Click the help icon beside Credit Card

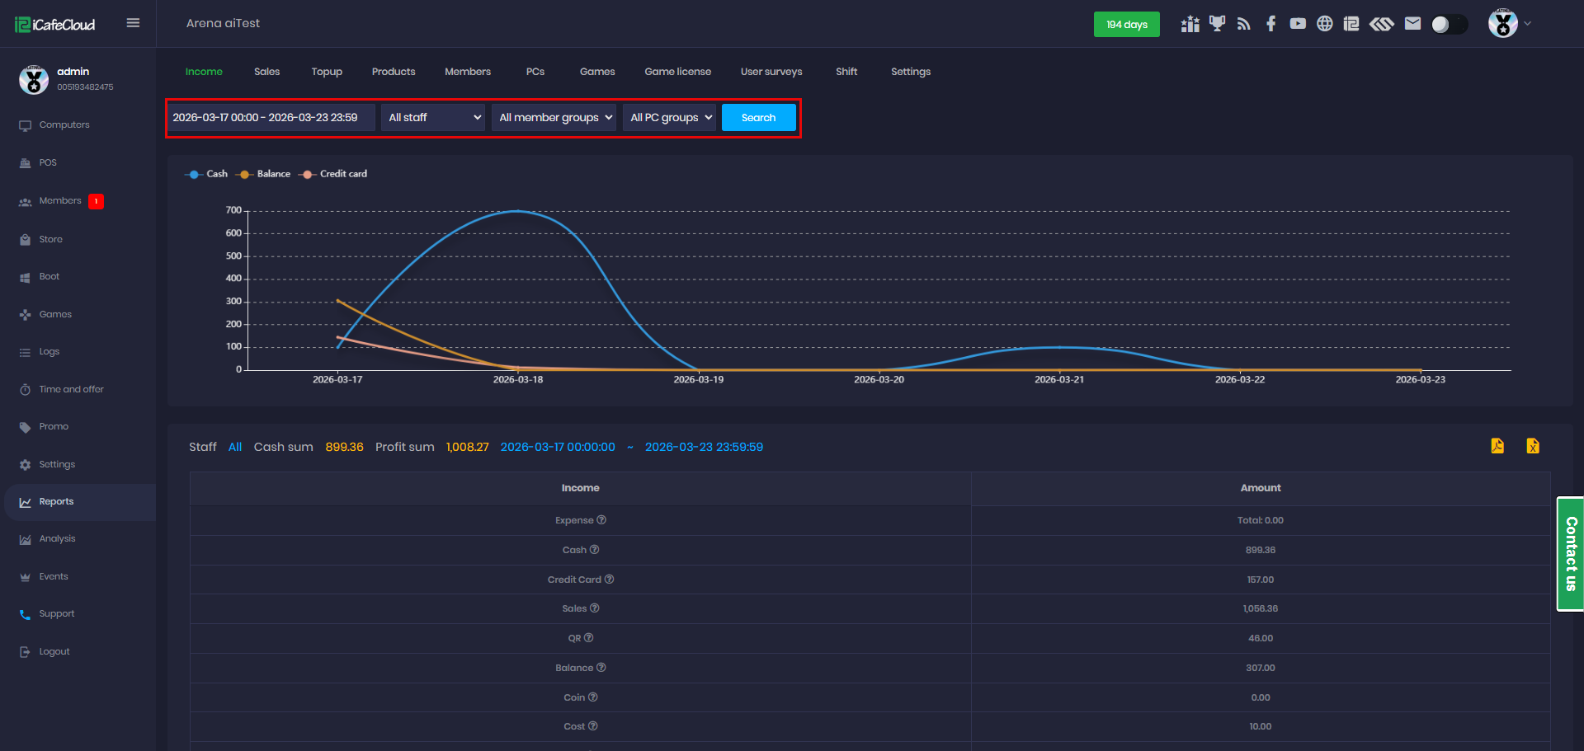click(610, 580)
